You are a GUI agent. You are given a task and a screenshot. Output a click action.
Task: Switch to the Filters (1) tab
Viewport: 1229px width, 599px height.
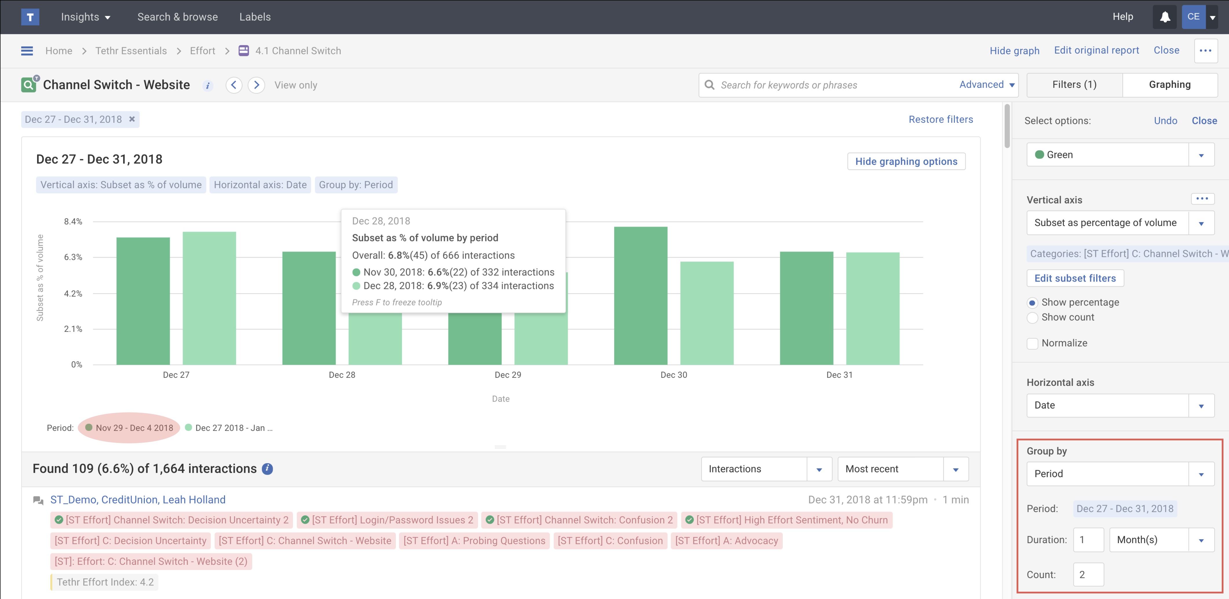[x=1074, y=85]
